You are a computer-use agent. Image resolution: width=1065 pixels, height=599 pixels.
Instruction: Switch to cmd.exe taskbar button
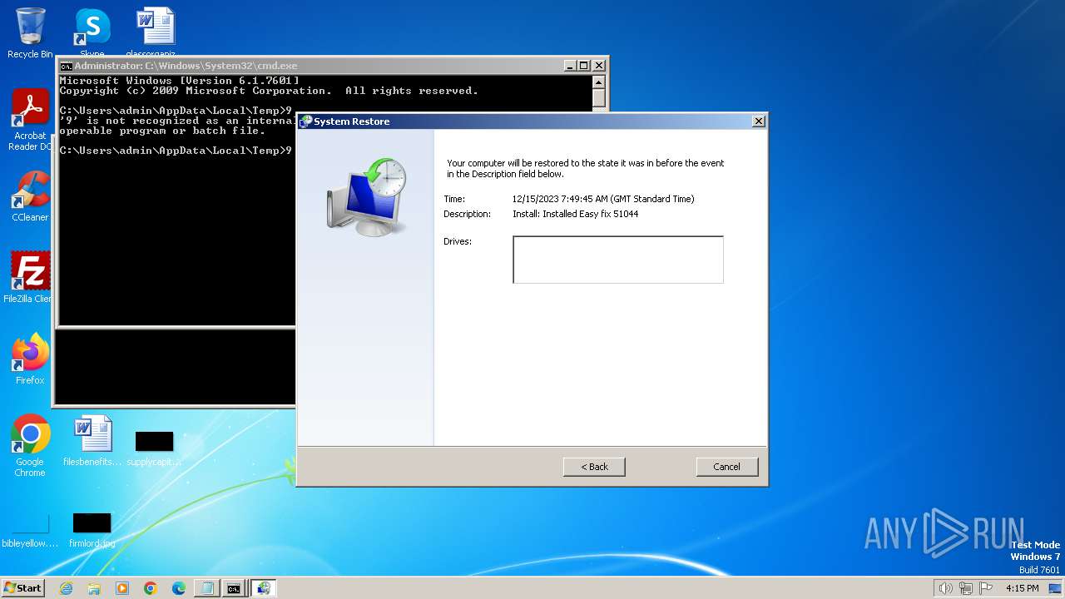coord(235,588)
